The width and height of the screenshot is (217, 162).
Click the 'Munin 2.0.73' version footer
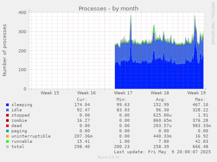point(108,157)
